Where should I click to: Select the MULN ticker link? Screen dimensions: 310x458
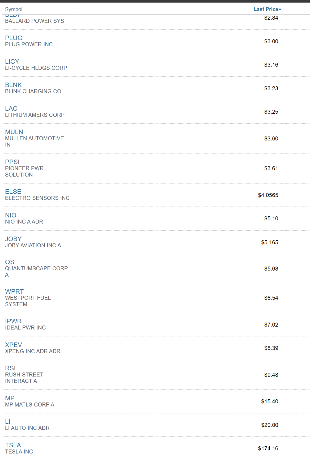(x=14, y=132)
